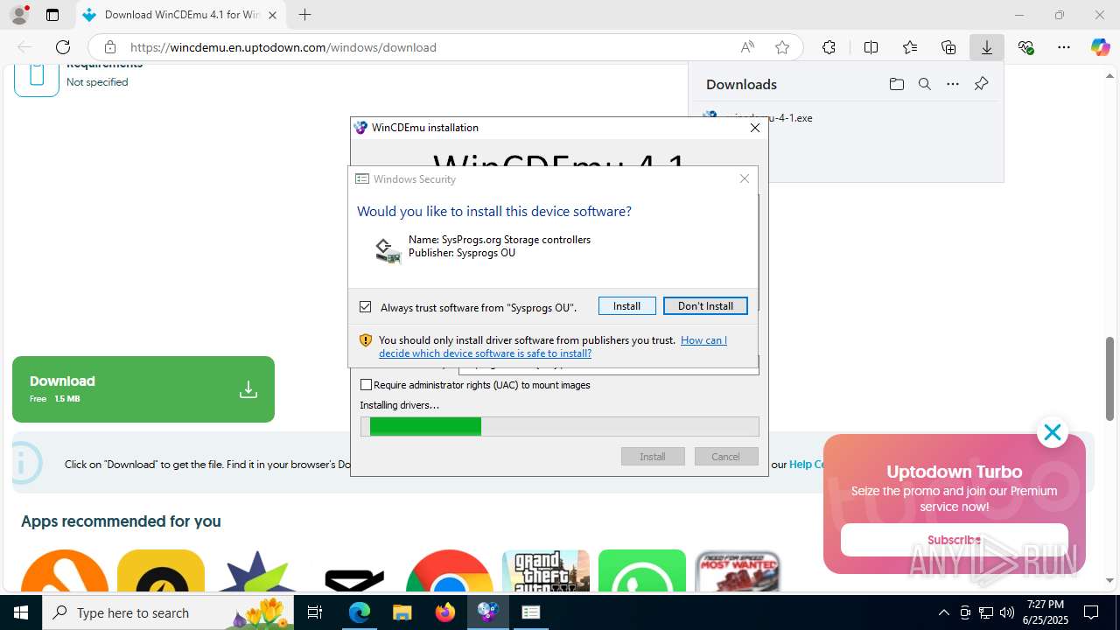Open File Explorer from the taskbar
Image resolution: width=1120 pixels, height=630 pixels.
[x=402, y=612]
